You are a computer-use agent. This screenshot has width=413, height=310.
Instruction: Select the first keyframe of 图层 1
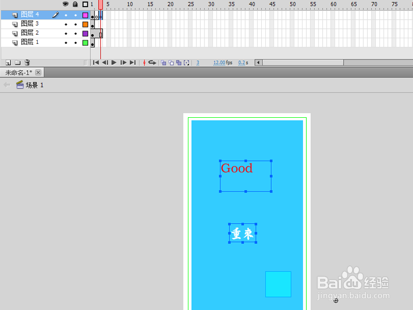[x=92, y=43]
